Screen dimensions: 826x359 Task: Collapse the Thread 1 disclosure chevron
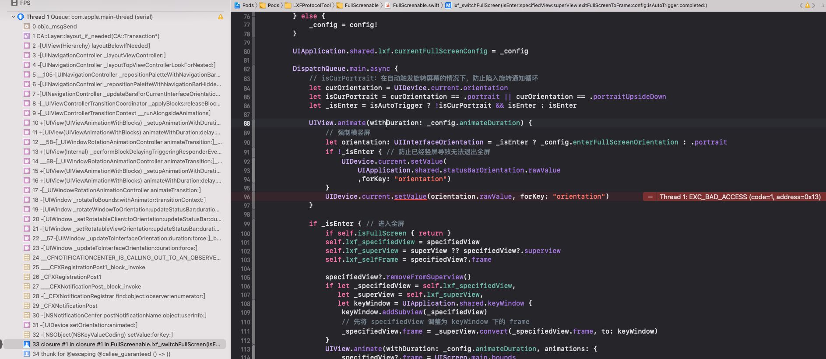coord(13,17)
